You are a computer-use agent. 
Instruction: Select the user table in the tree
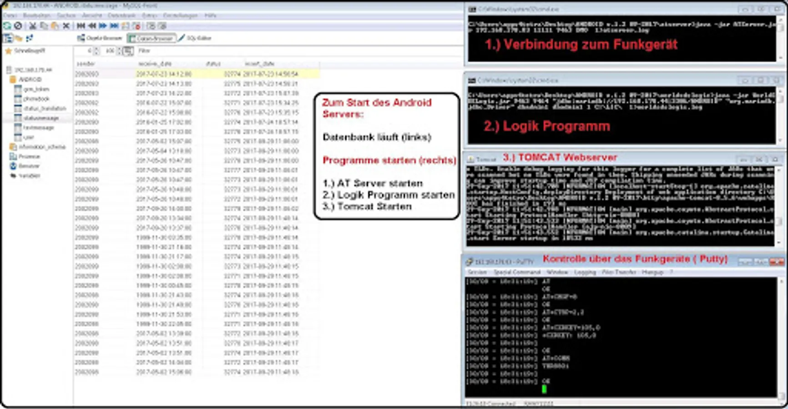[29, 137]
